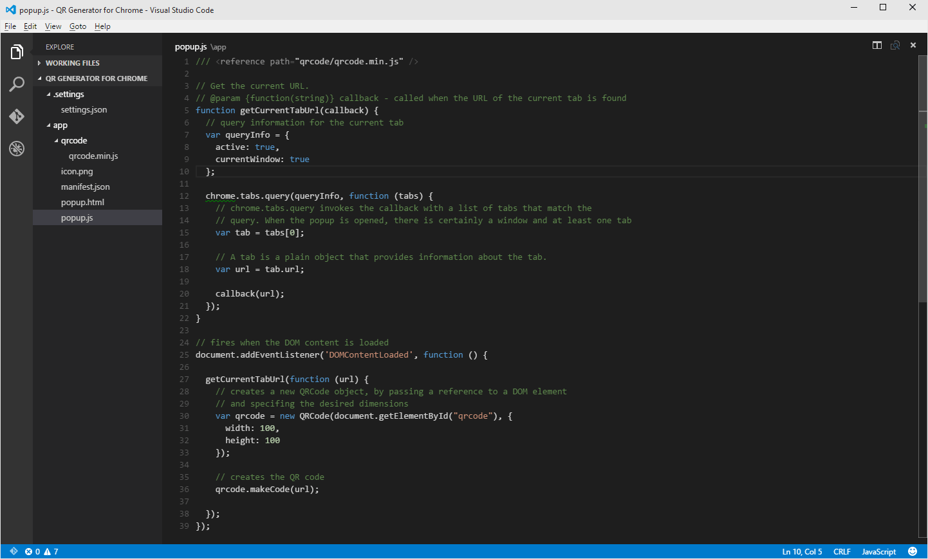Click the chrome identifier with warning squiggle
Image resolution: width=928 pixels, height=559 pixels.
(x=220, y=196)
